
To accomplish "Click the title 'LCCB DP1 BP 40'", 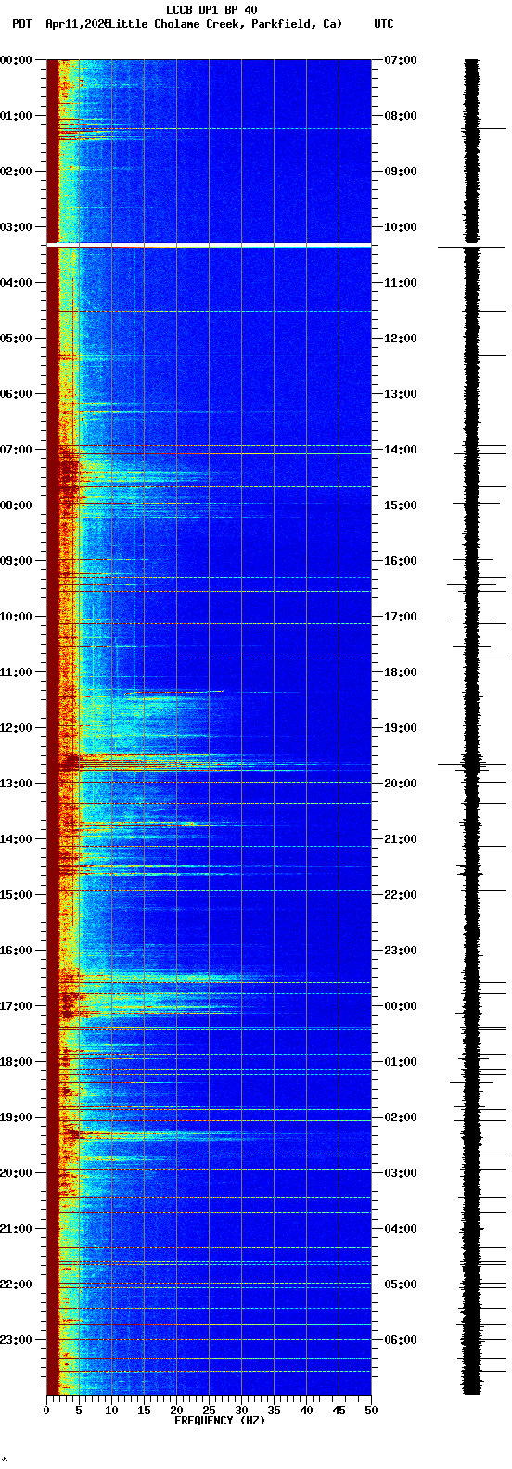I will tap(211, 10).
